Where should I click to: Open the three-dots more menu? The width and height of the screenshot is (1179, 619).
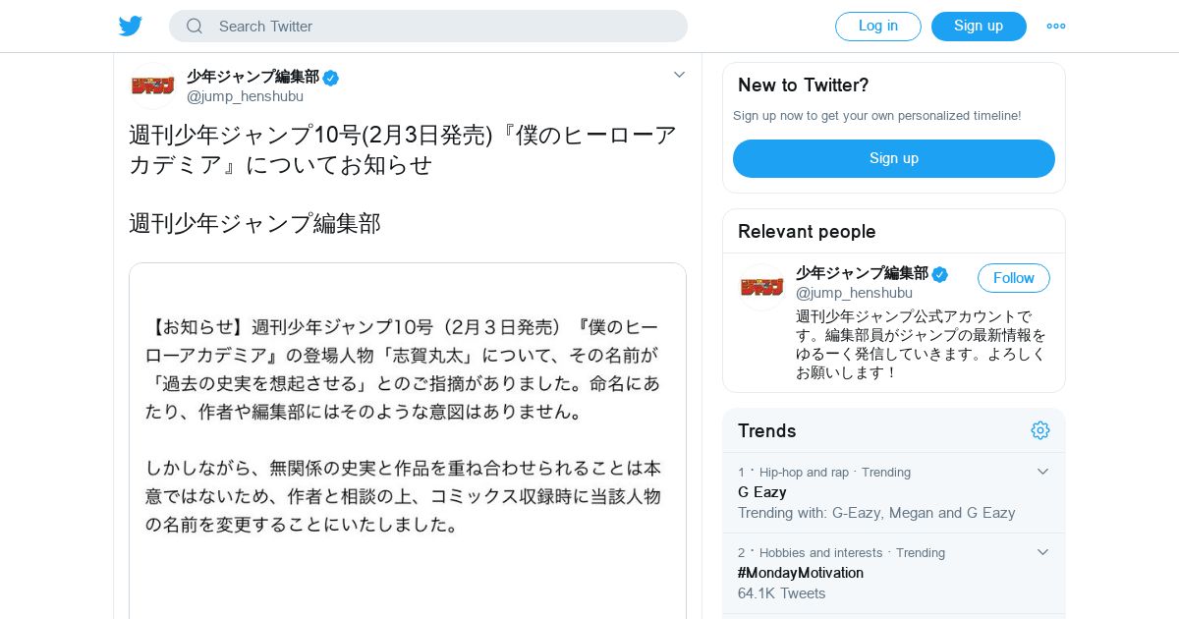coord(1056,27)
